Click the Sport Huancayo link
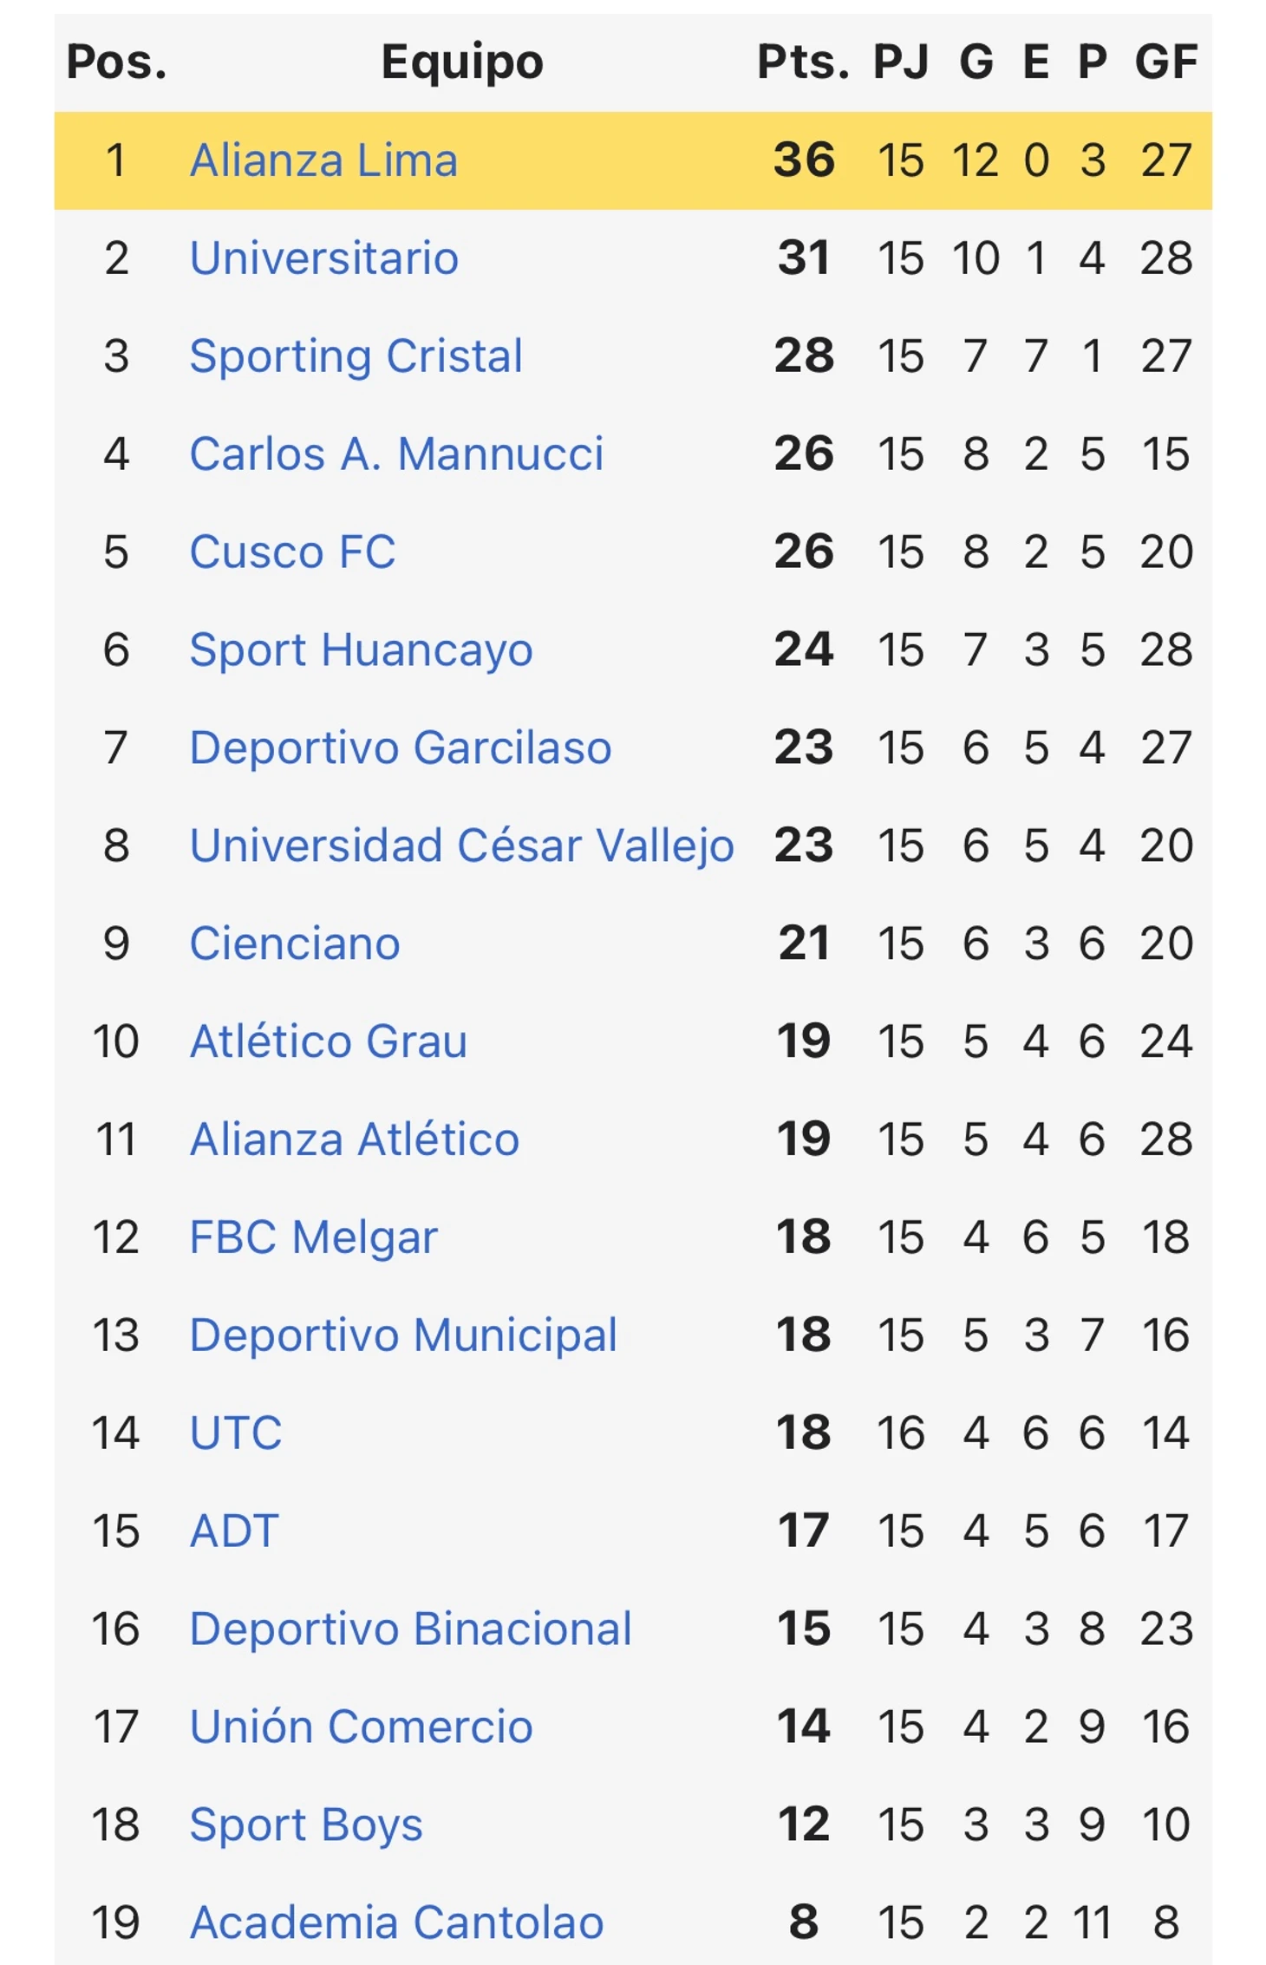 pyautogui.click(x=361, y=650)
